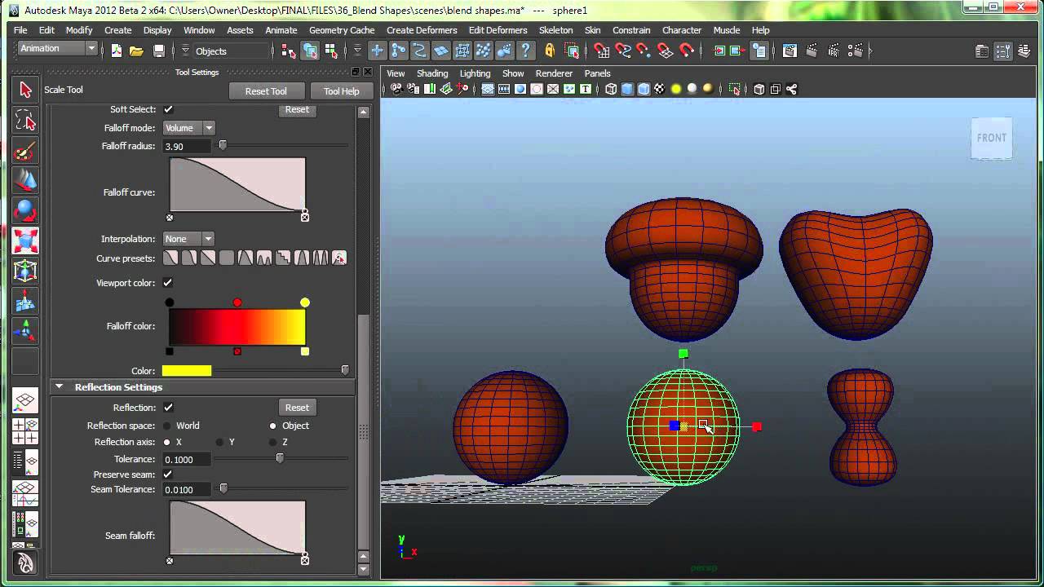Open the Create Deformers menu
This screenshot has width=1044, height=587.
click(x=422, y=30)
